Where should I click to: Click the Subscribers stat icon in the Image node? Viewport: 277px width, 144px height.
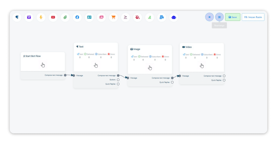point(150,56)
